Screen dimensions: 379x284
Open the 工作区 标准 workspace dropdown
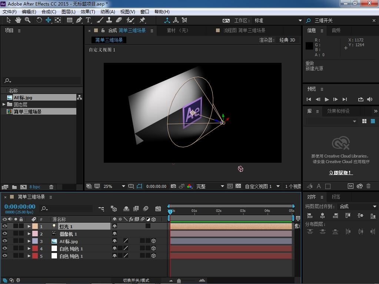(278, 20)
